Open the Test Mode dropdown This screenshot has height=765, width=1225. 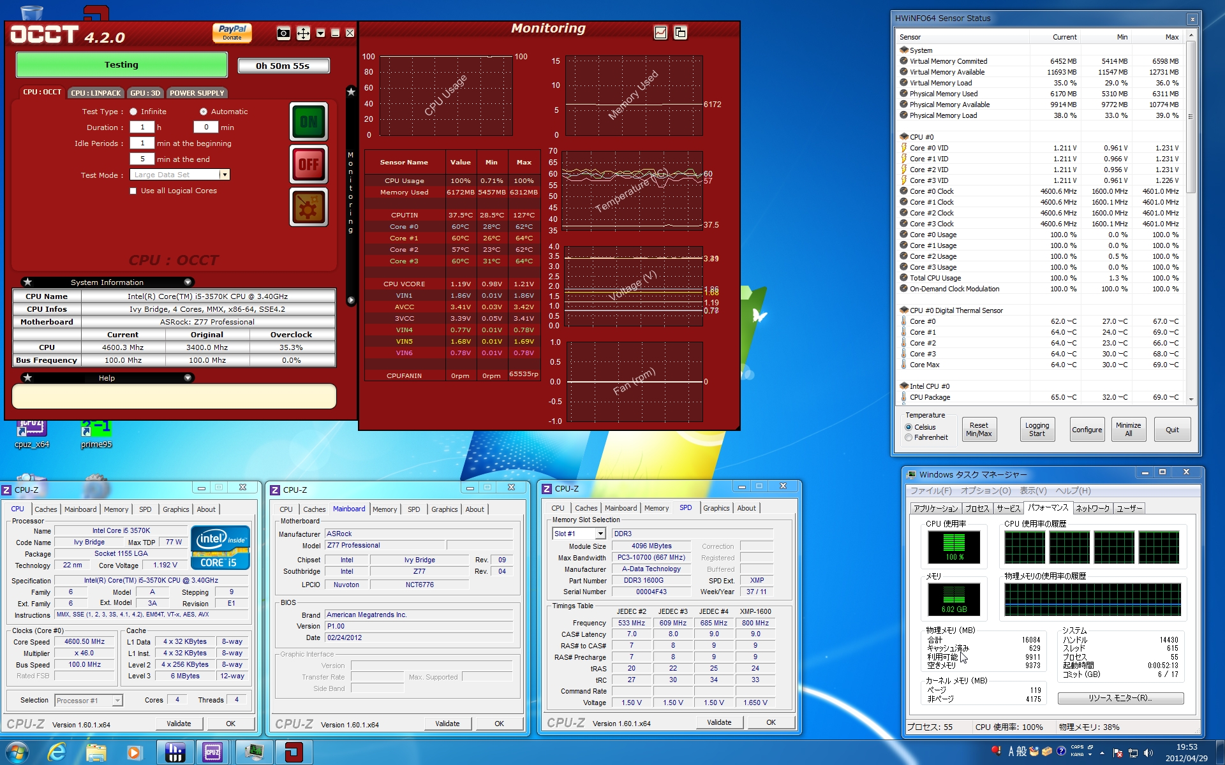[224, 175]
